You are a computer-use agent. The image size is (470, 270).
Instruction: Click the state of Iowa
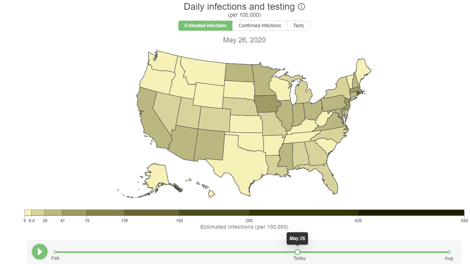tap(268, 105)
